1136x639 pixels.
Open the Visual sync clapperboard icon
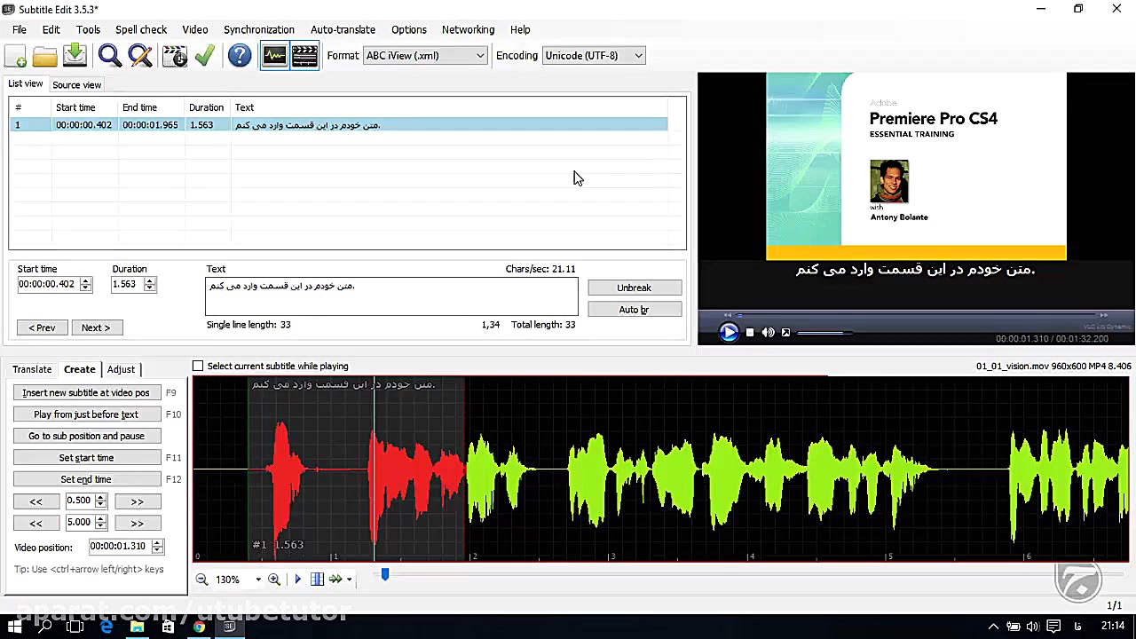[x=175, y=56]
